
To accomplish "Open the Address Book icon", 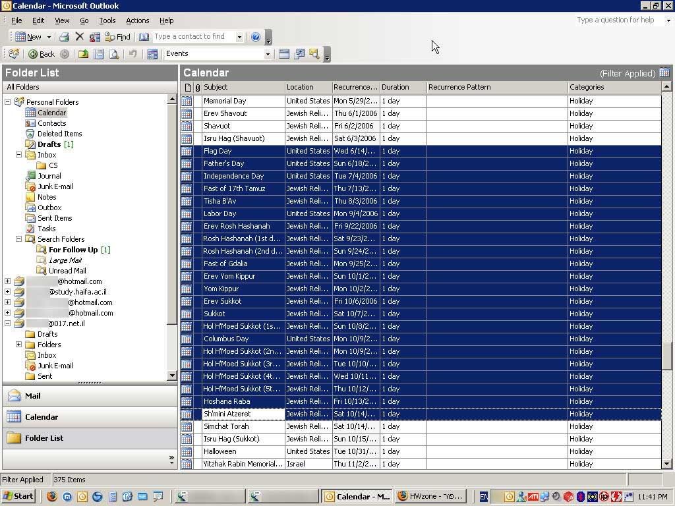I will pyautogui.click(x=144, y=37).
